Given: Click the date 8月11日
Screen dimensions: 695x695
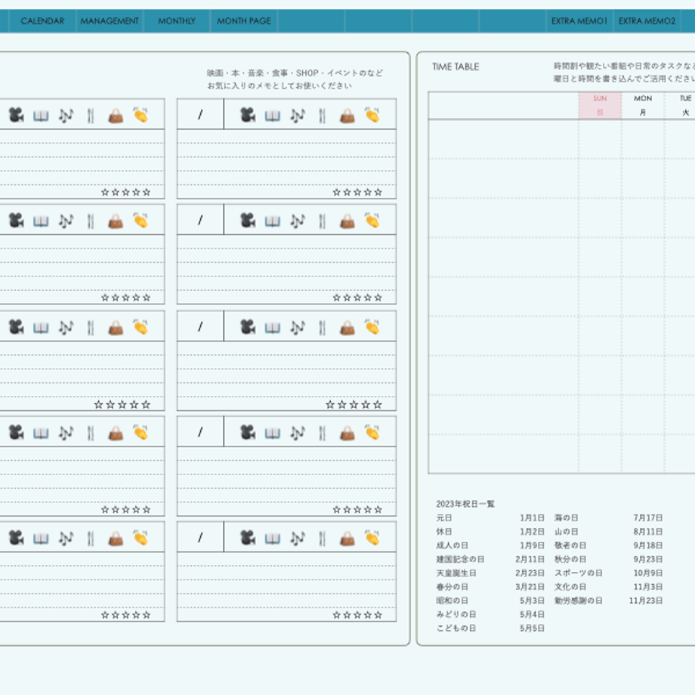Looking at the screenshot, I should pyautogui.click(x=648, y=531).
